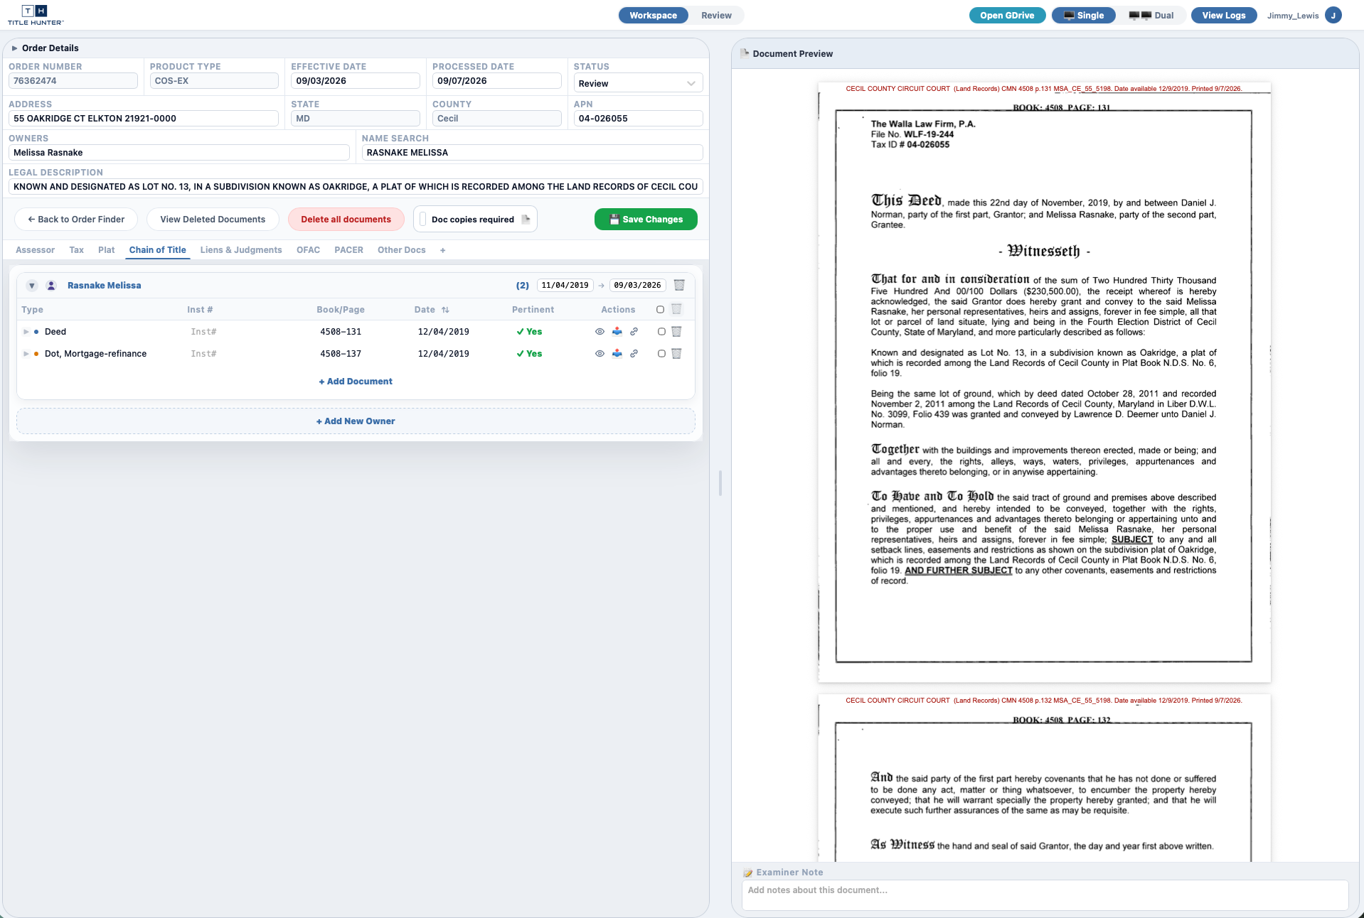
Task: Add a new tab with the plus icon
Action: click(x=442, y=250)
